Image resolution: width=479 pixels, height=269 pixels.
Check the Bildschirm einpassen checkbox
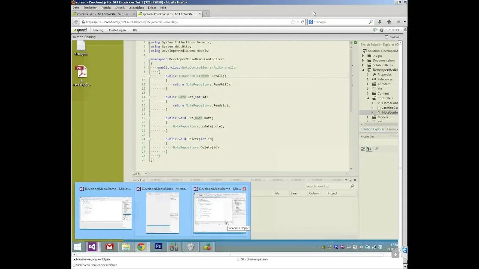238,259
